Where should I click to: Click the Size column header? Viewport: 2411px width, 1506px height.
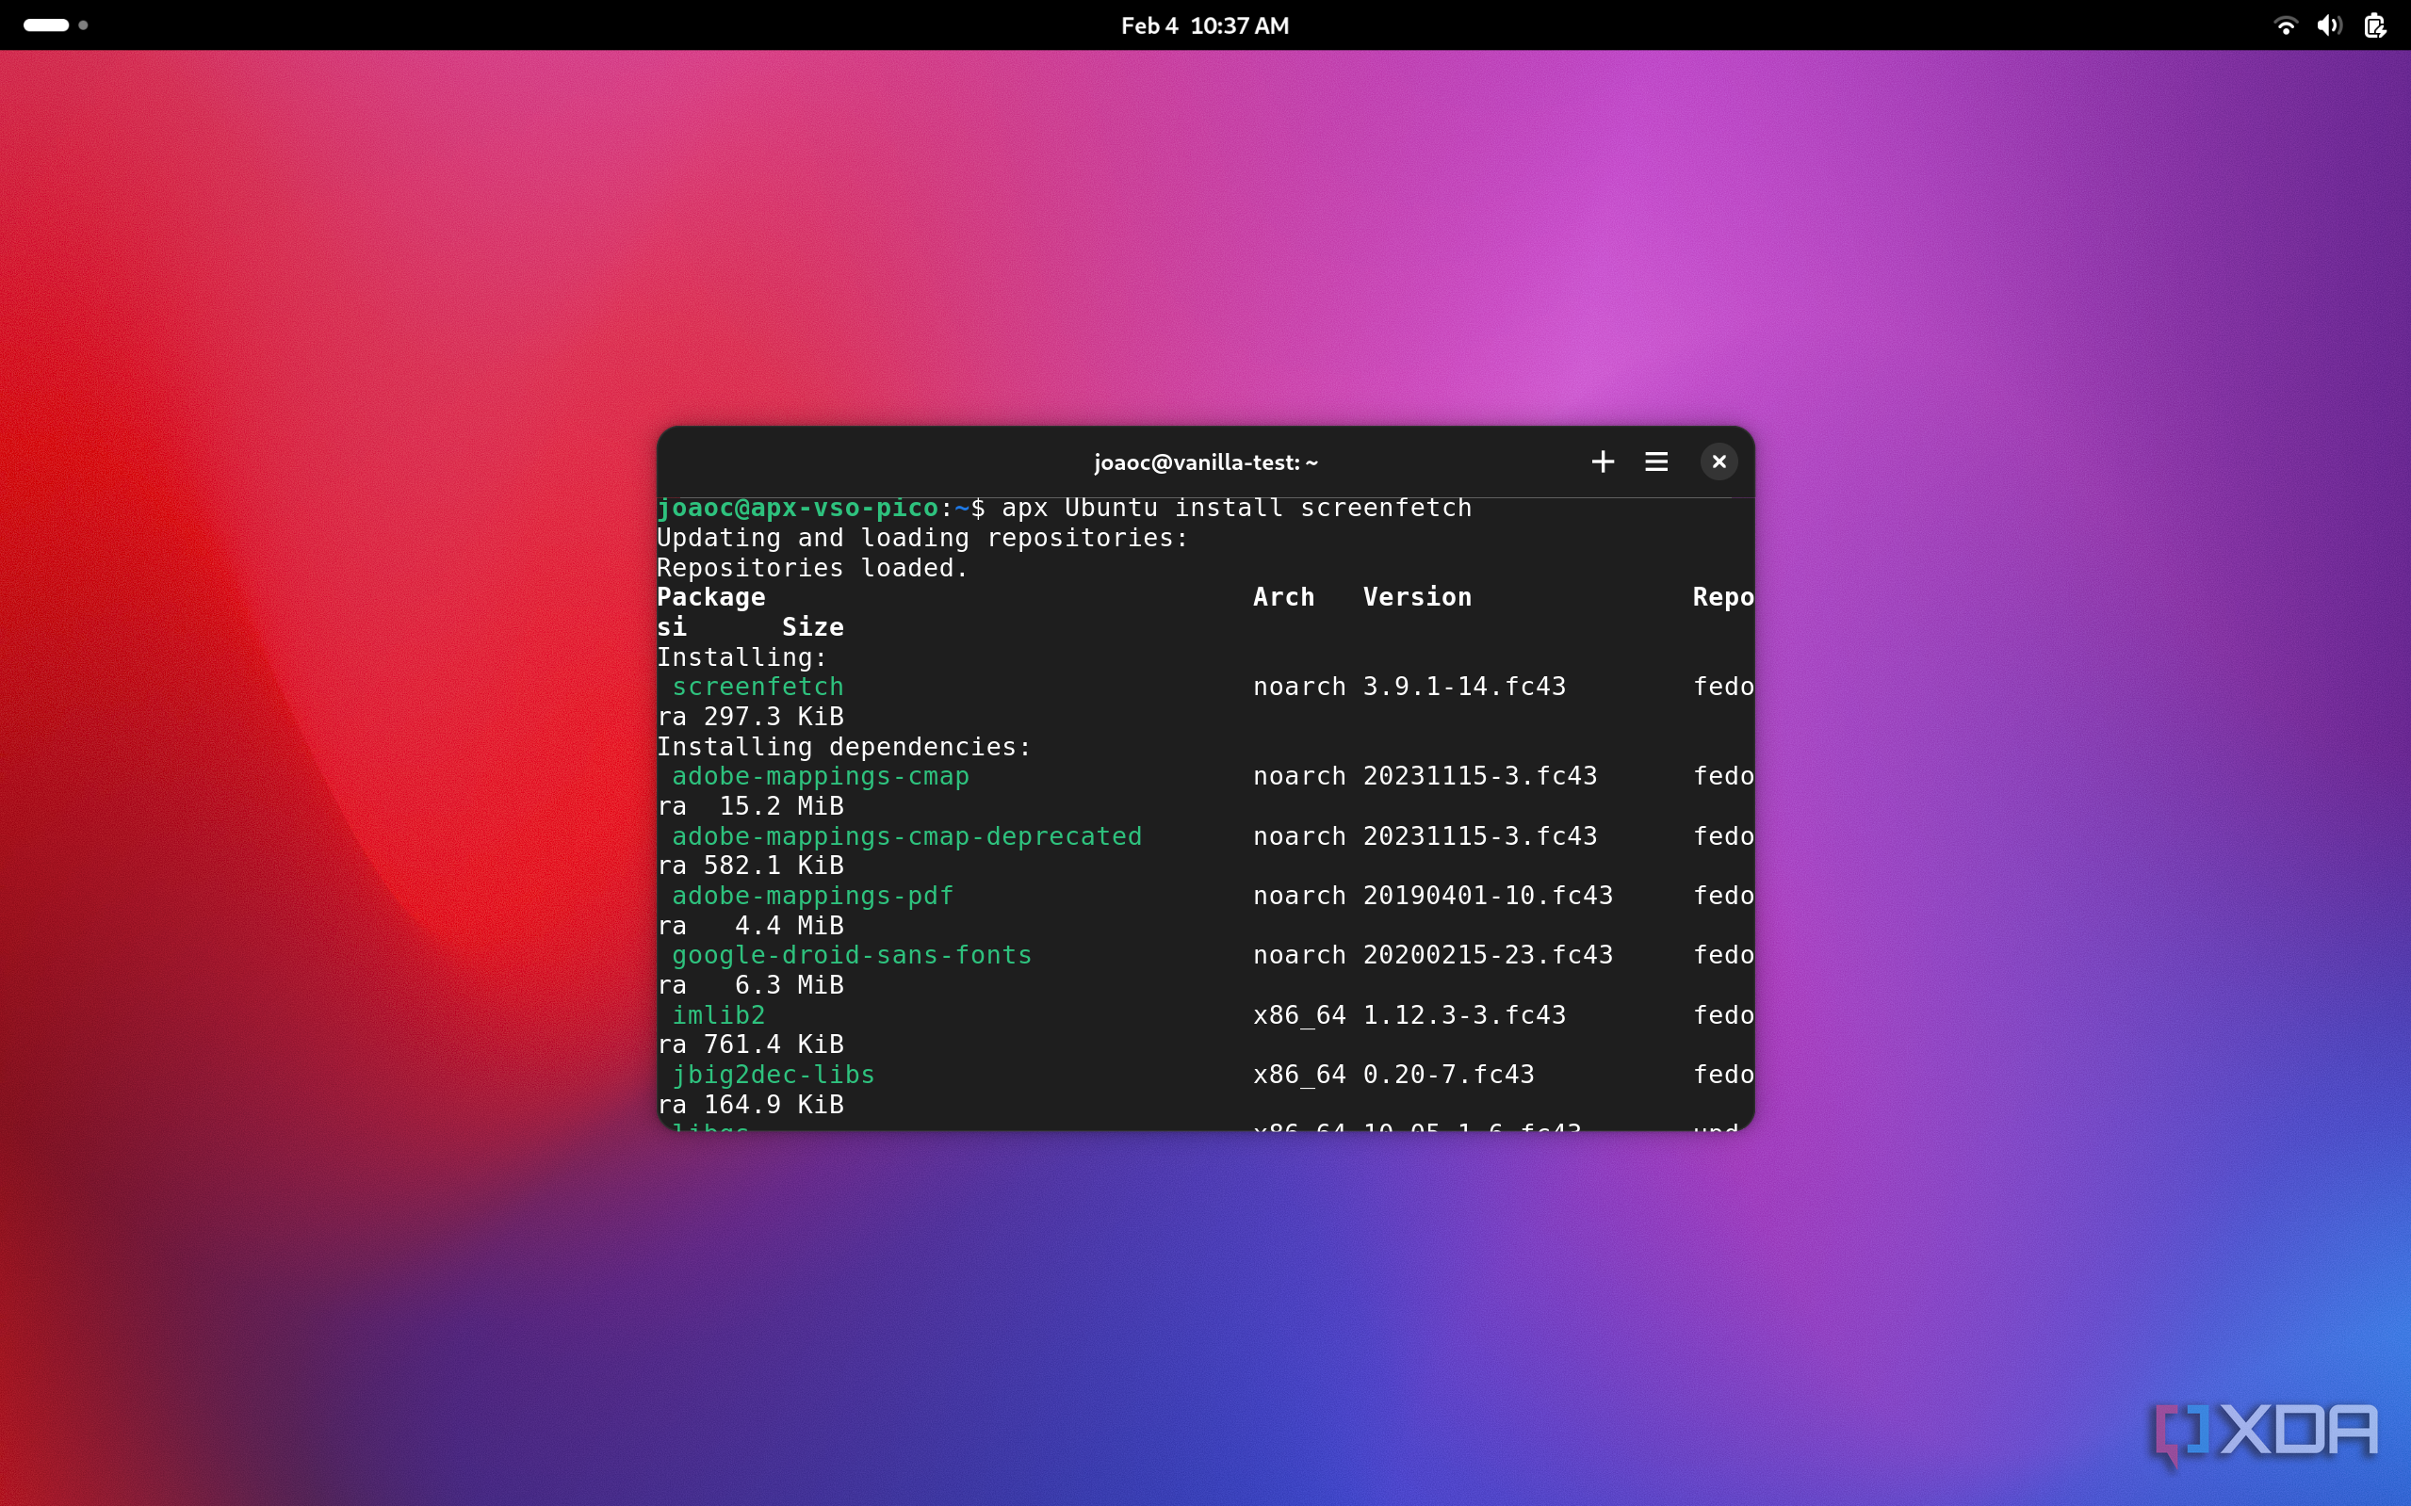click(813, 627)
